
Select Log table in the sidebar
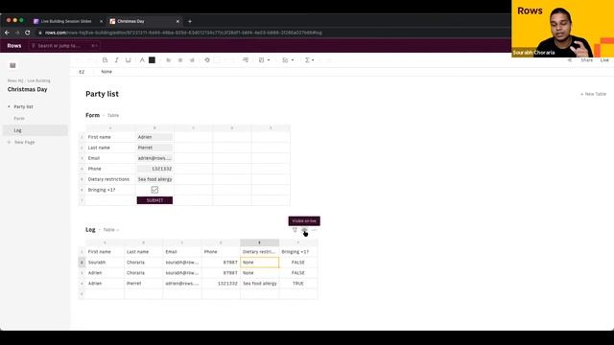[x=17, y=130]
